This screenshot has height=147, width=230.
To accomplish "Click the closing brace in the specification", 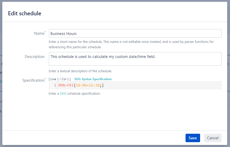I will pyautogui.click(x=103, y=85).
